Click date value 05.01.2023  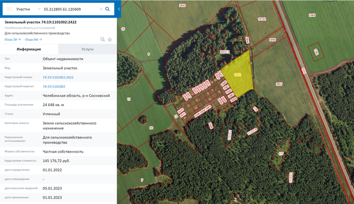pyautogui.click(x=52, y=188)
